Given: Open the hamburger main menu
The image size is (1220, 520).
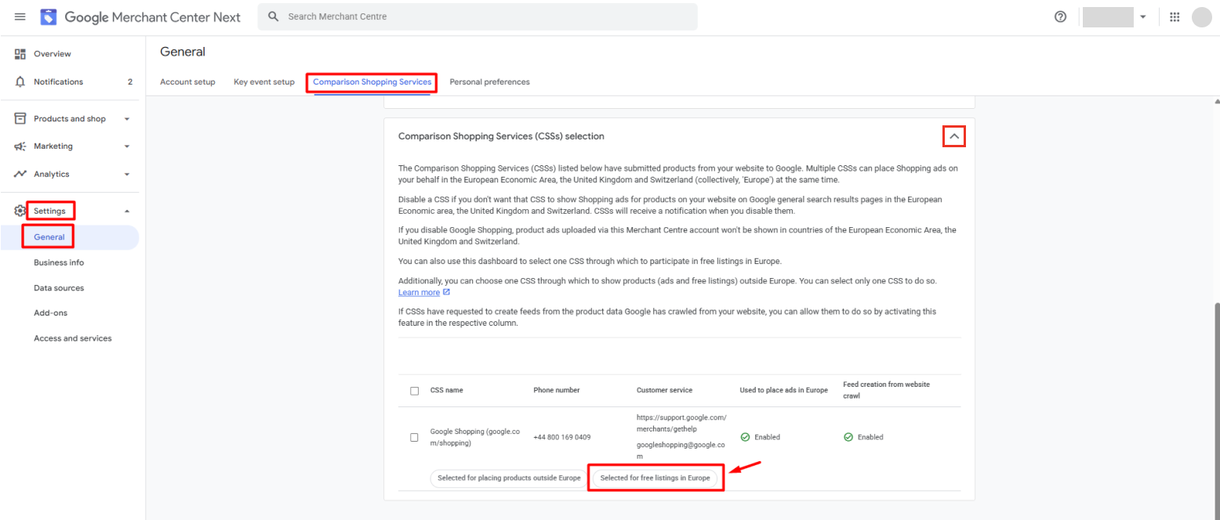Looking at the screenshot, I should [x=20, y=16].
